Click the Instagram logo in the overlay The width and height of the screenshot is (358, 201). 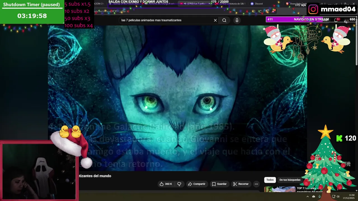click(x=313, y=9)
